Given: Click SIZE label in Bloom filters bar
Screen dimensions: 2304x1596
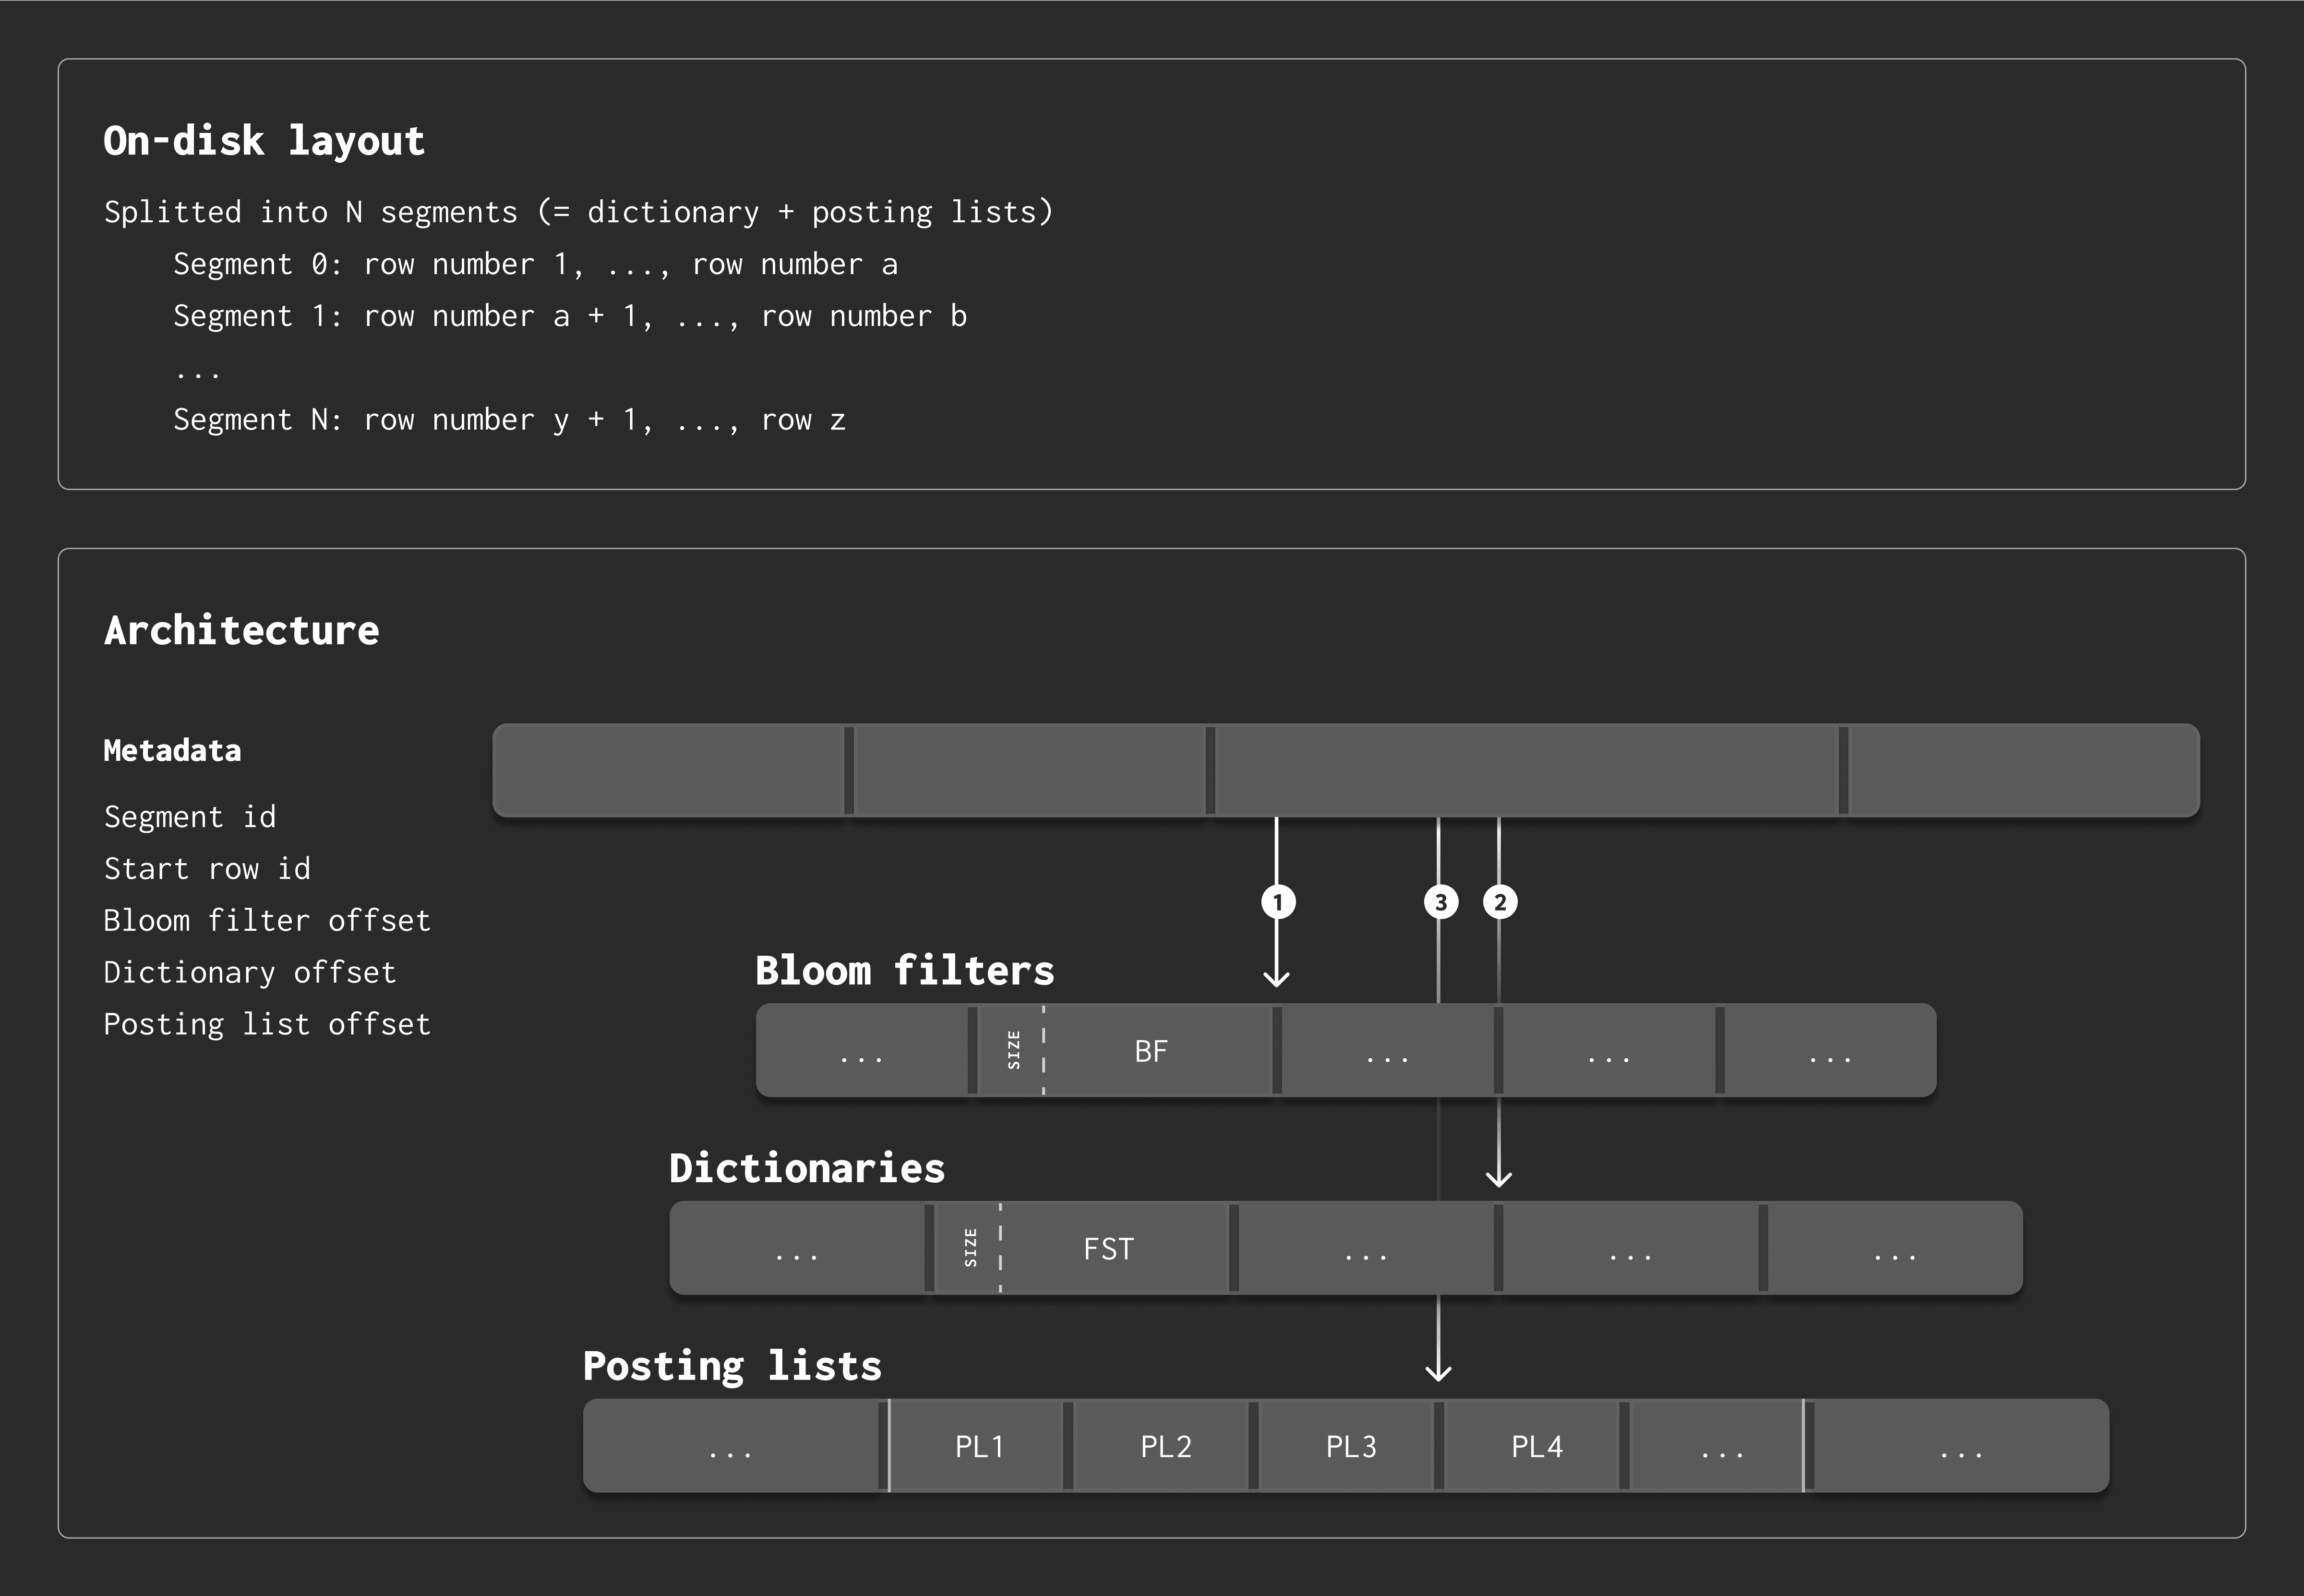Looking at the screenshot, I should tap(1013, 1050).
